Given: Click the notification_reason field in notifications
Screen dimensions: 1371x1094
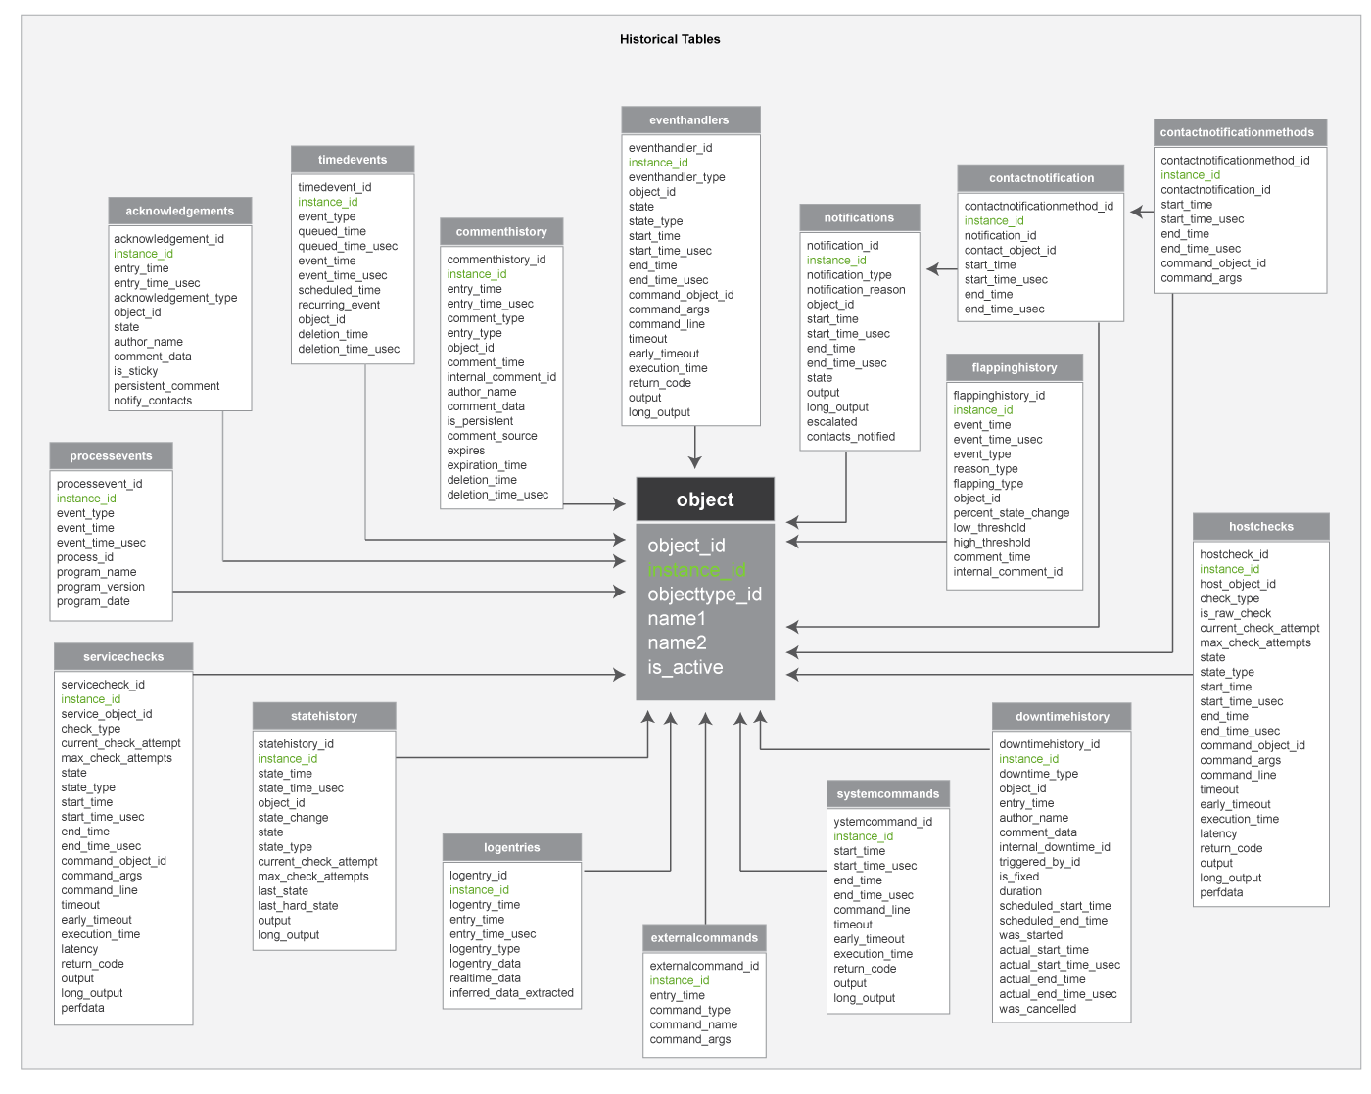Looking at the screenshot, I should click(x=858, y=289).
